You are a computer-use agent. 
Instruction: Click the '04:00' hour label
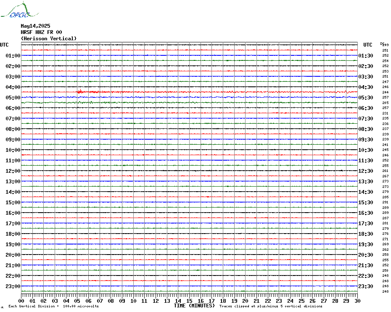(13, 87)
